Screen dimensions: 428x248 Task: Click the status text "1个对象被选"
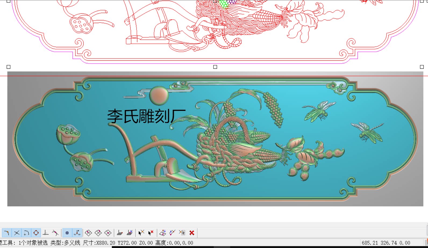[33, 243]
